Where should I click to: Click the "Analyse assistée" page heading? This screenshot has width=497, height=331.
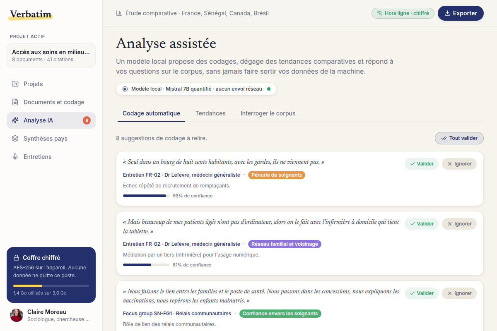166,43
